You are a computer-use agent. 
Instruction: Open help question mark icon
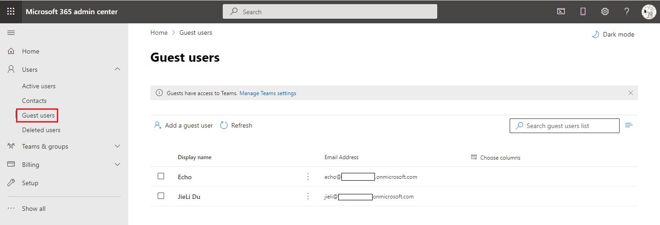coord(627,11)
